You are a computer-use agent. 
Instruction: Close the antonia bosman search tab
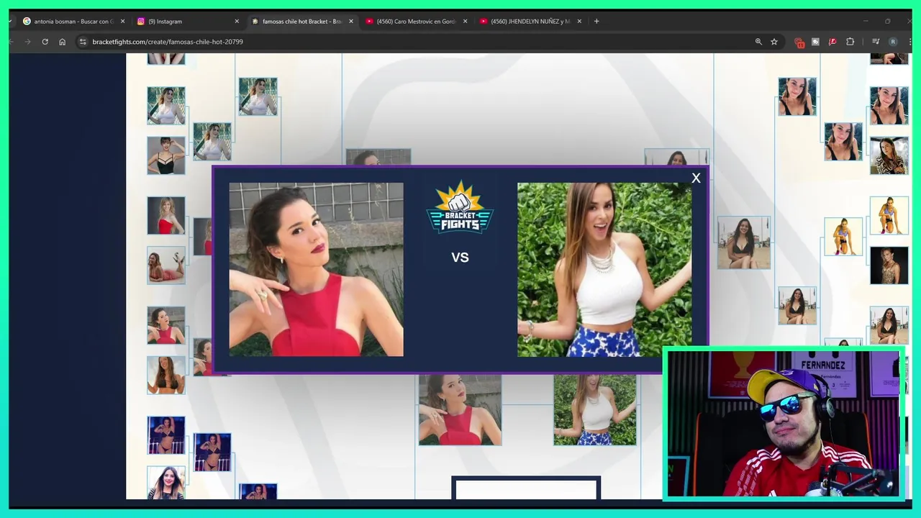[x=122, y=22]
